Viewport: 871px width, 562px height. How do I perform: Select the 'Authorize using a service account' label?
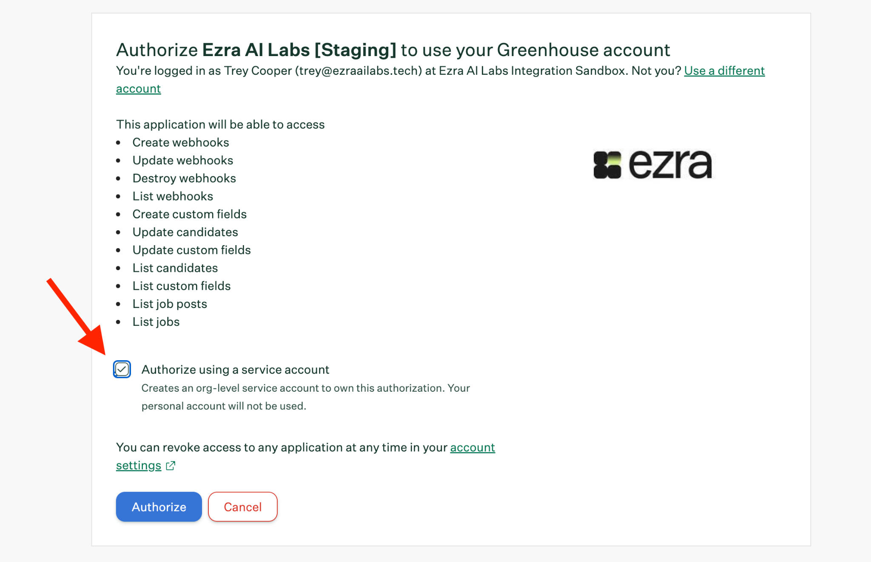pos(235,370)
